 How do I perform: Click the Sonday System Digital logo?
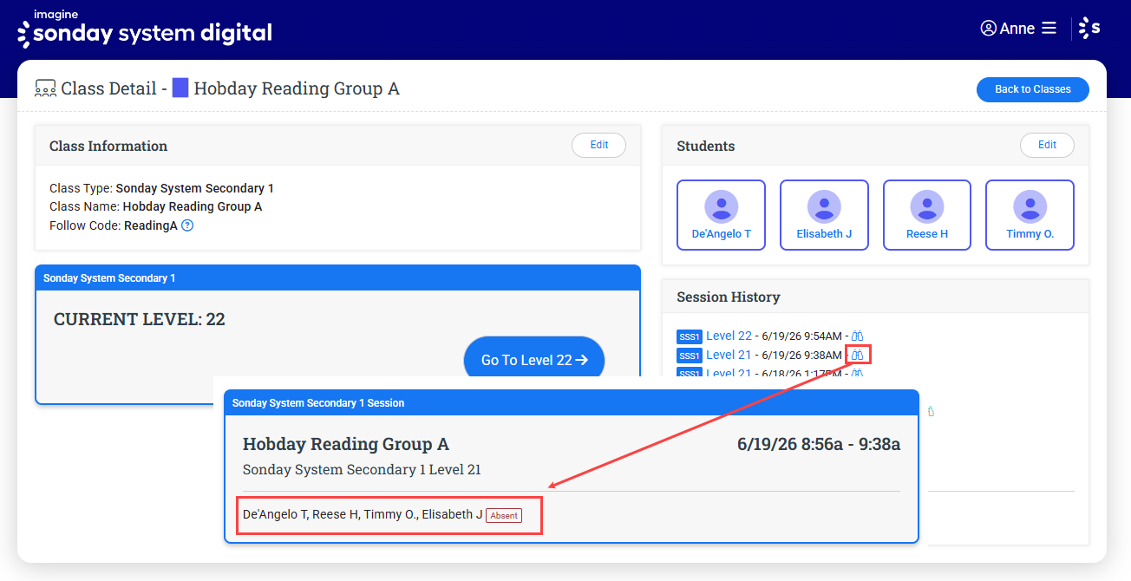coord(145,29)
